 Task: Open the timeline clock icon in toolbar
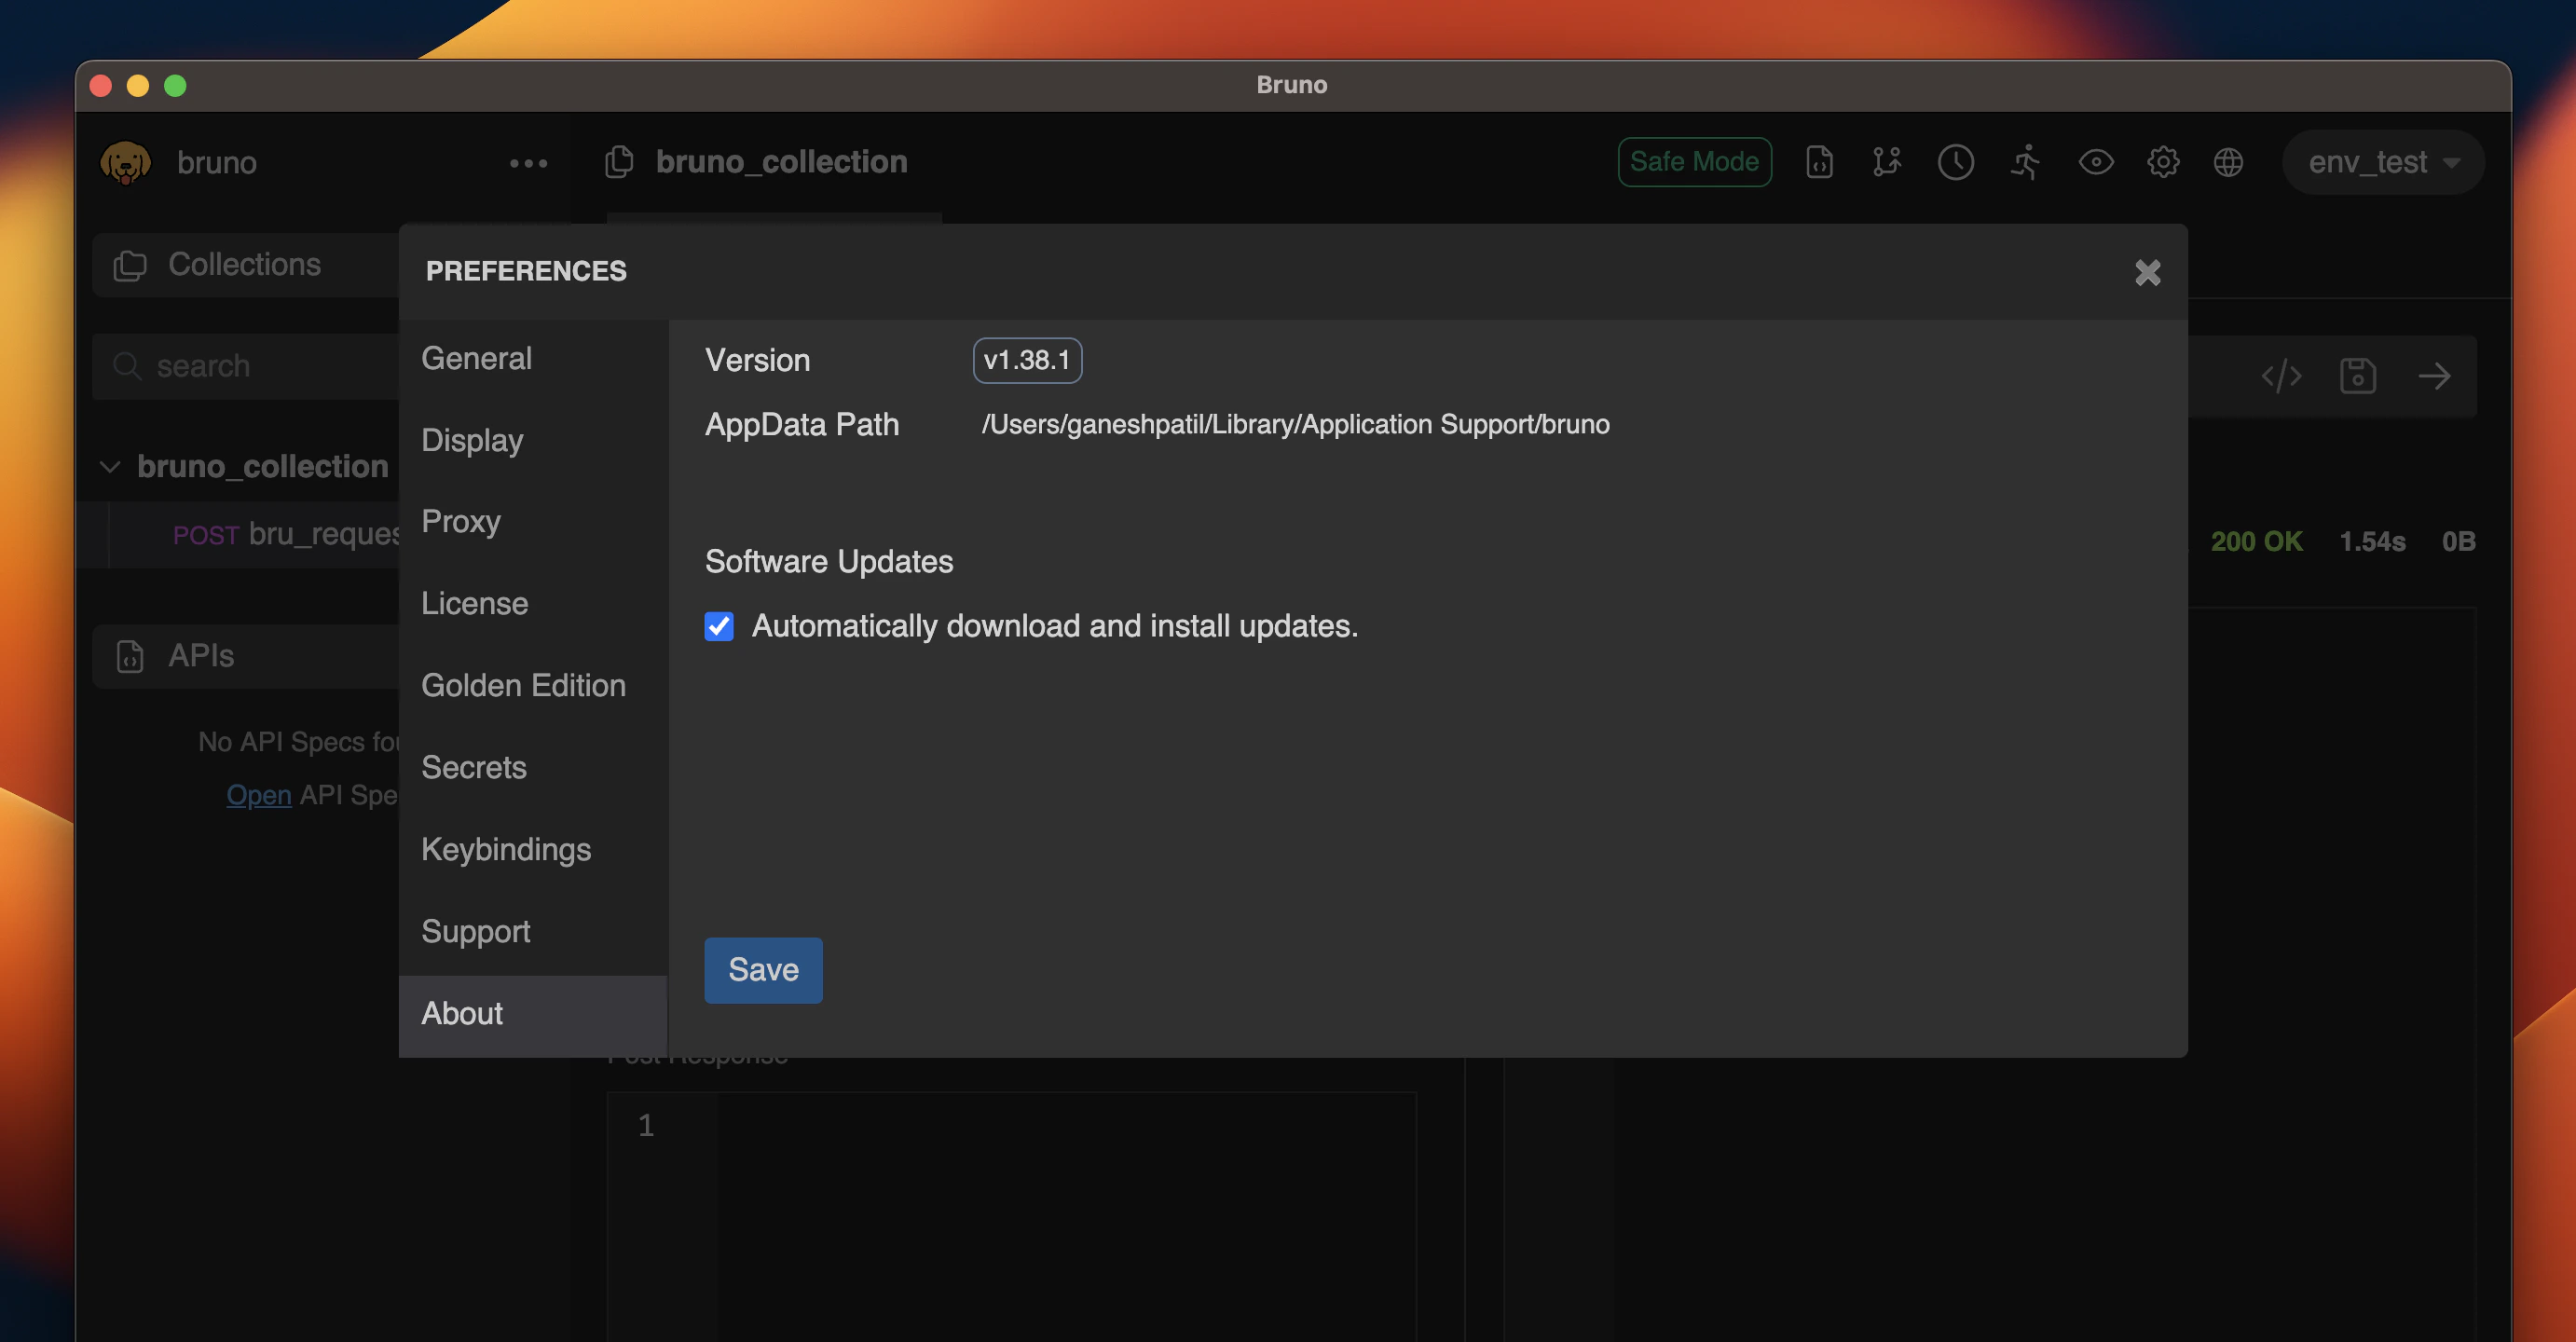click(1955, 162)
